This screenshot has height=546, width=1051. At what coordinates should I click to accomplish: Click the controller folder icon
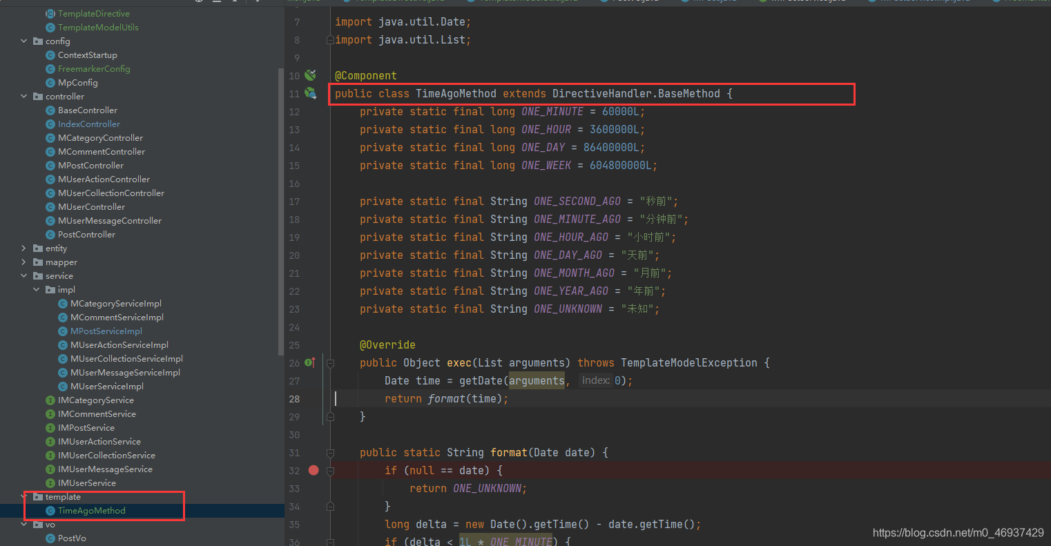tap(38, 97)
